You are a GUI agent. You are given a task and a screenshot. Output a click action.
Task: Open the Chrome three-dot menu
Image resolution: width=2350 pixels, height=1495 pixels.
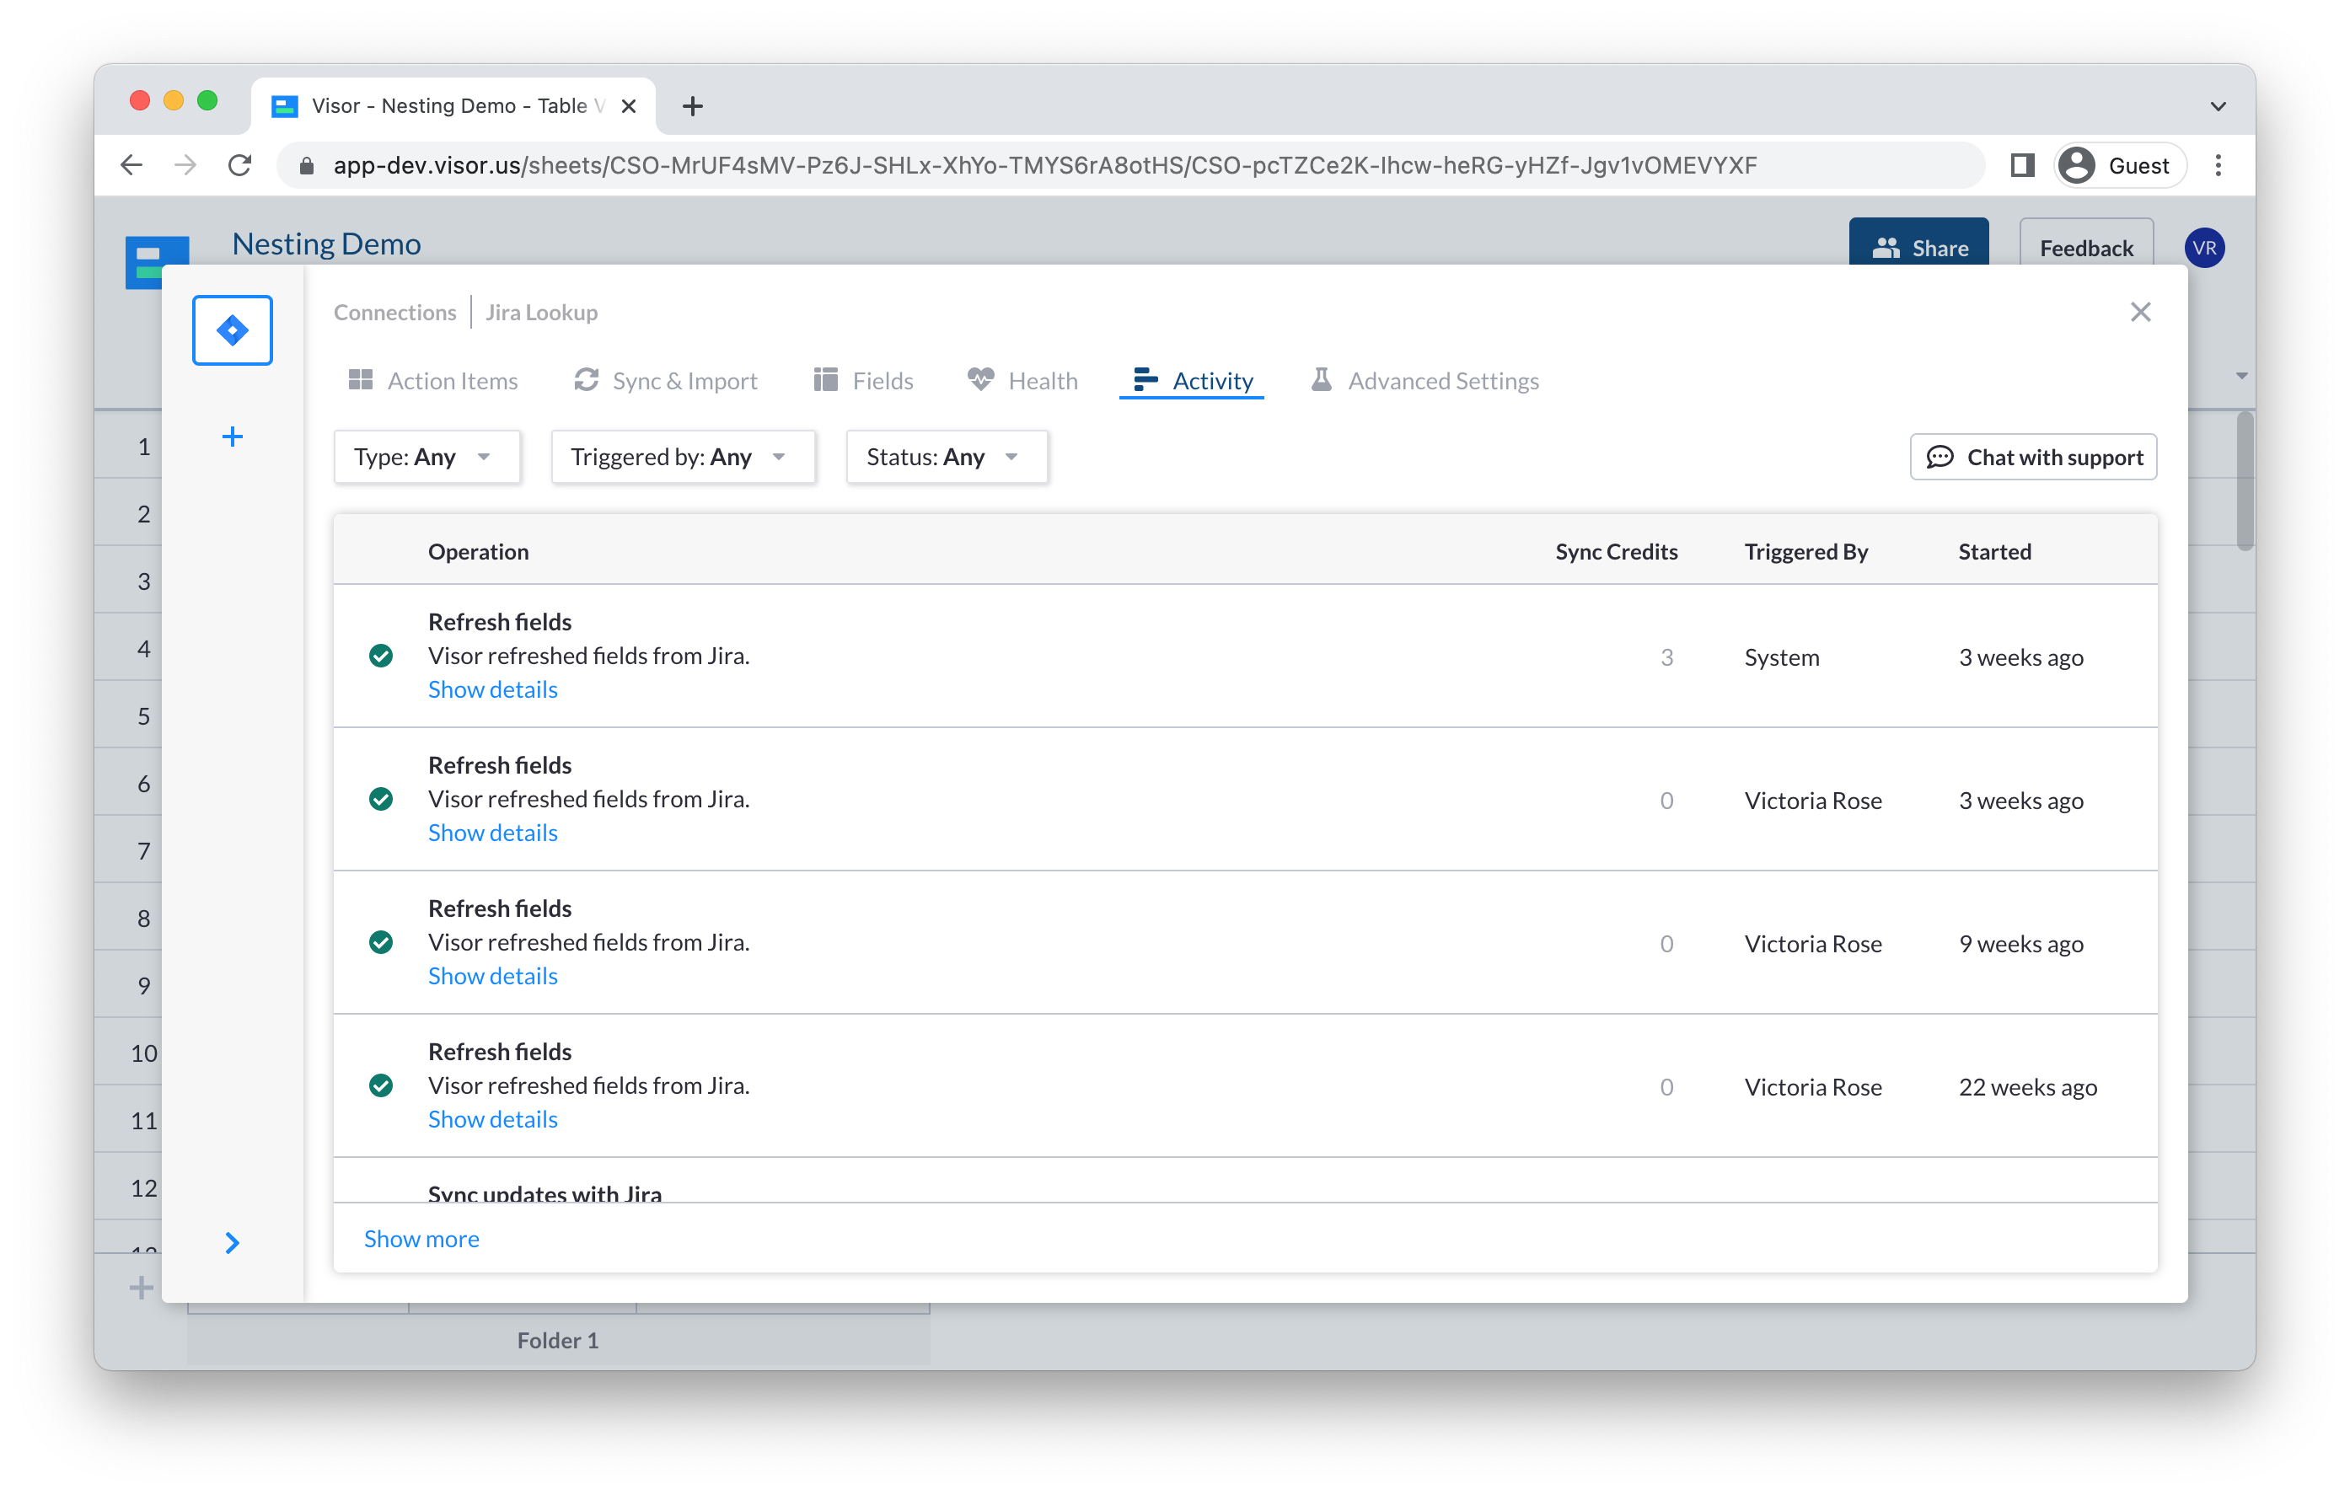pos(2219,165)
